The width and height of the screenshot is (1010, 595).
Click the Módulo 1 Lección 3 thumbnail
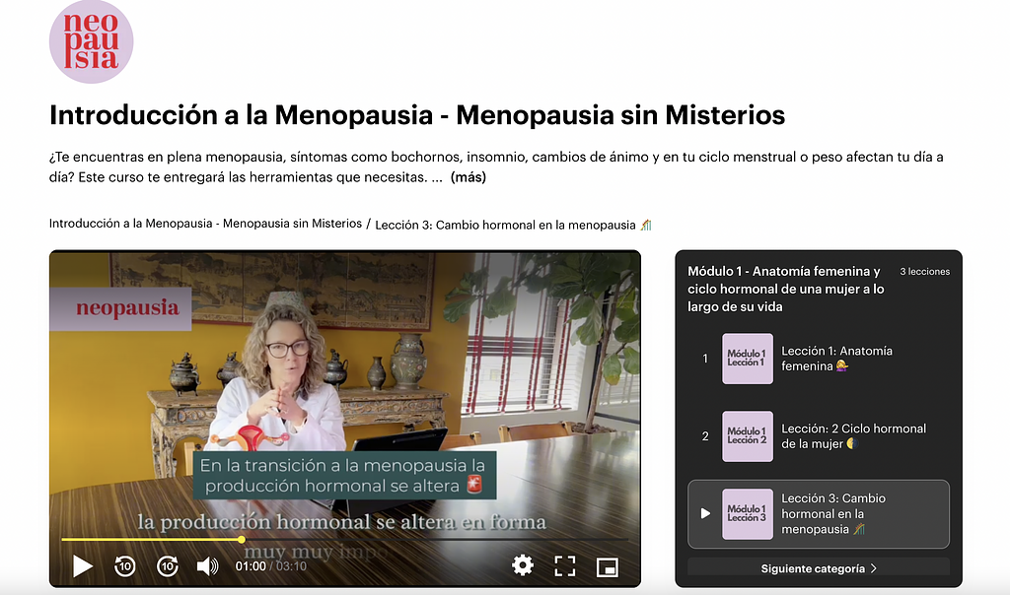coord(748,513)
